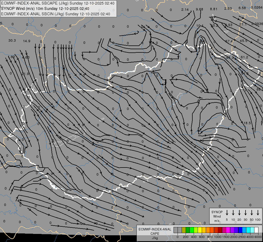
Task: Click the 45.5 value on the map
Action: [x=243, y=41]
